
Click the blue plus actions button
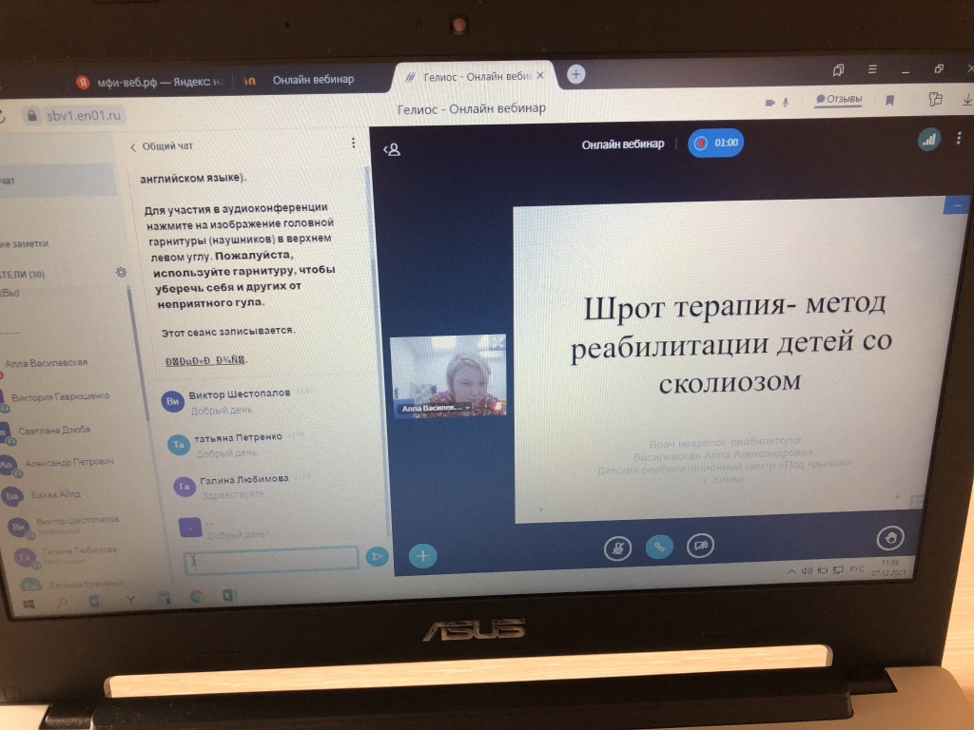[x=423, y=556]
